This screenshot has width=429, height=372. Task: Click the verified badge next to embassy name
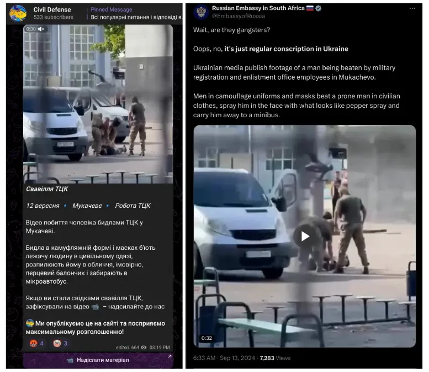coord(318,8)
